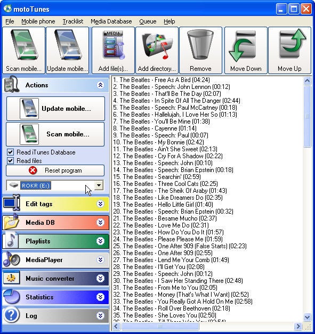
Task: Expand the Log panel chevron
Action: point(100,315)
